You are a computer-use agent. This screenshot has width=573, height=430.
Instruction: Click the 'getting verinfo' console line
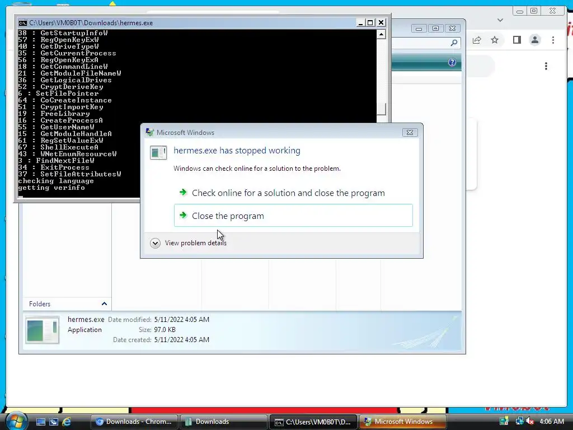(x=51, y=188)
